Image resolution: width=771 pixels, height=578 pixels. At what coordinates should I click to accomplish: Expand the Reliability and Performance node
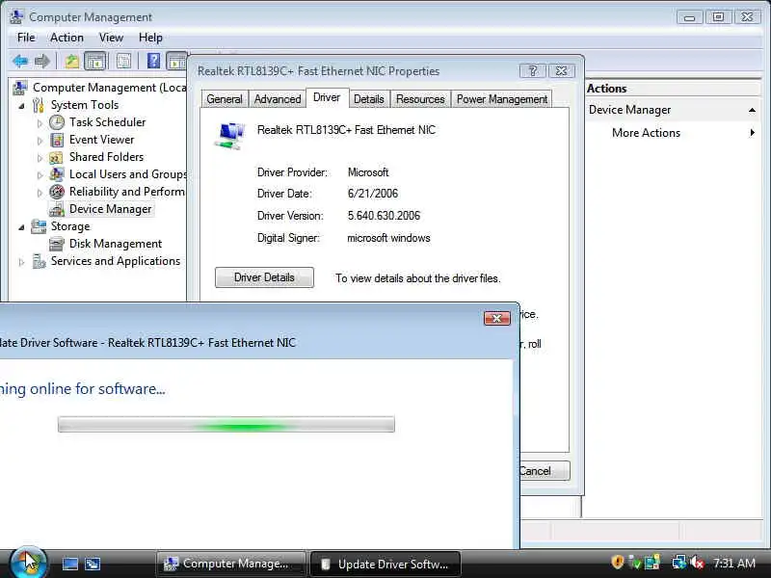pyautogui.click(x=40, y=193)
